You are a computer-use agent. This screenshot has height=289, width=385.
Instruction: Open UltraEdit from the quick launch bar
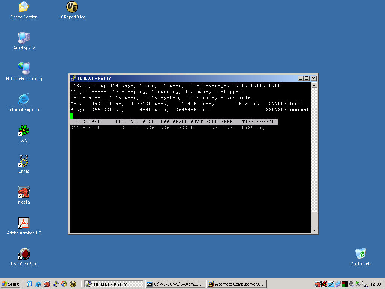tap(73, 284)
